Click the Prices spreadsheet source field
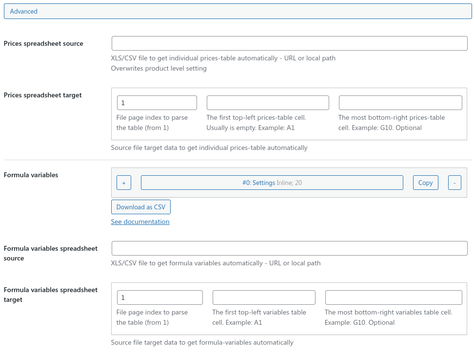 pyautogui.click(x=289, y=43)
